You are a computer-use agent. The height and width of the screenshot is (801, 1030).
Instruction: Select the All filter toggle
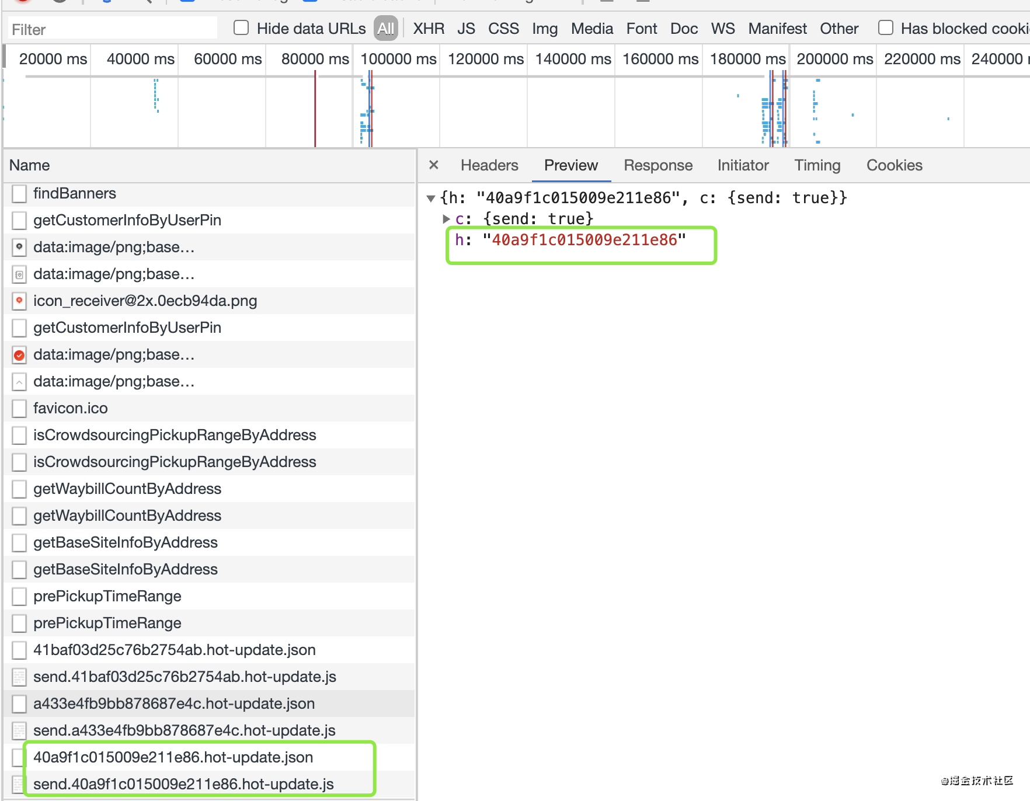coord(386,28)
